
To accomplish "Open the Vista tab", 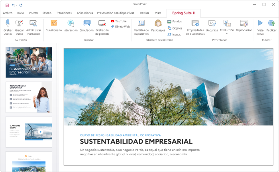I will (158, 13).
